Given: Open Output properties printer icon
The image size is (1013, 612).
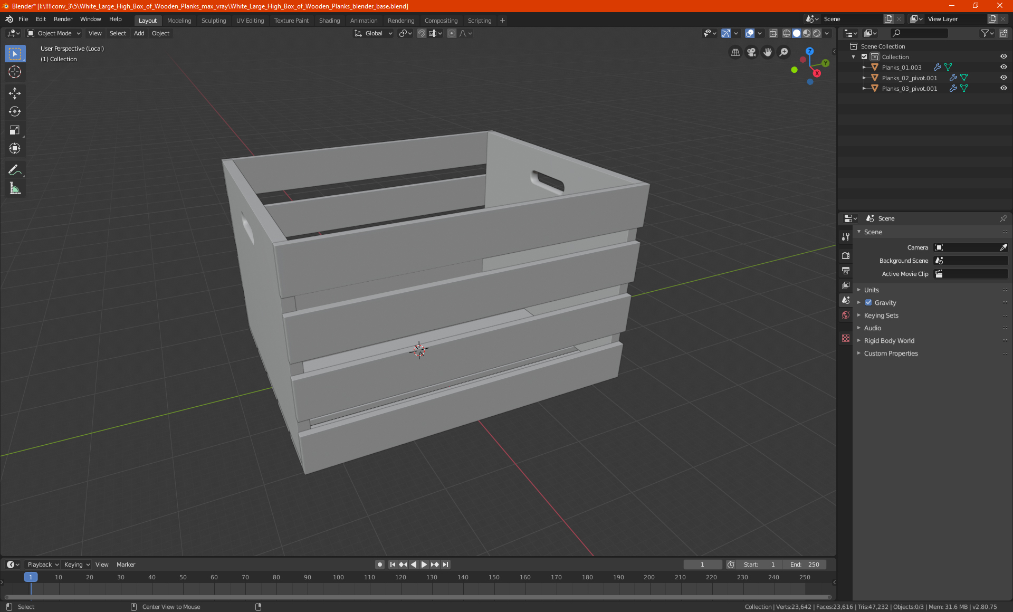Looking at the screenshot, I should coord(846,271).
